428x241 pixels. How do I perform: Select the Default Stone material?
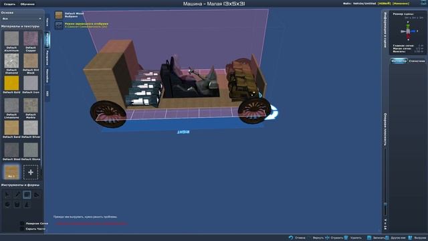(31, 150)
